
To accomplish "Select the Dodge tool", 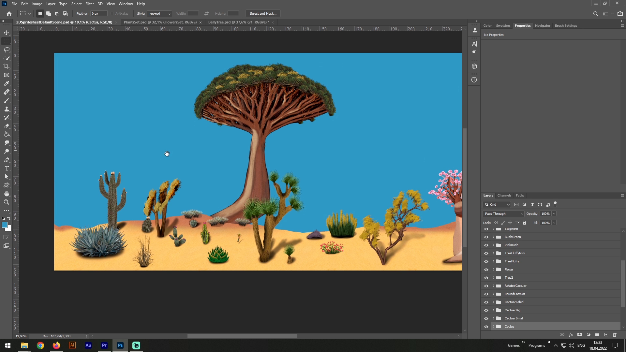I will pos(7,151).
